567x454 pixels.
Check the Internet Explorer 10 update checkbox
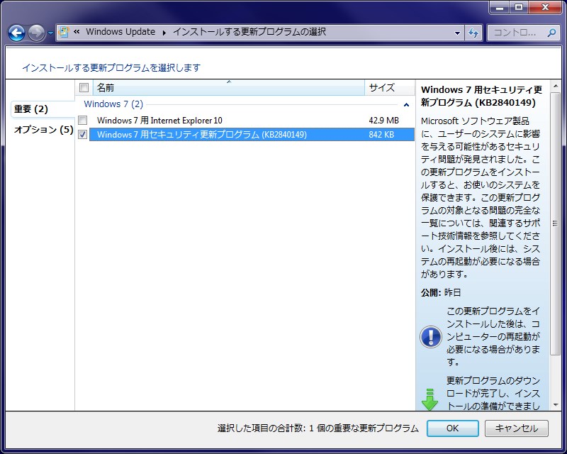[83, 121]
